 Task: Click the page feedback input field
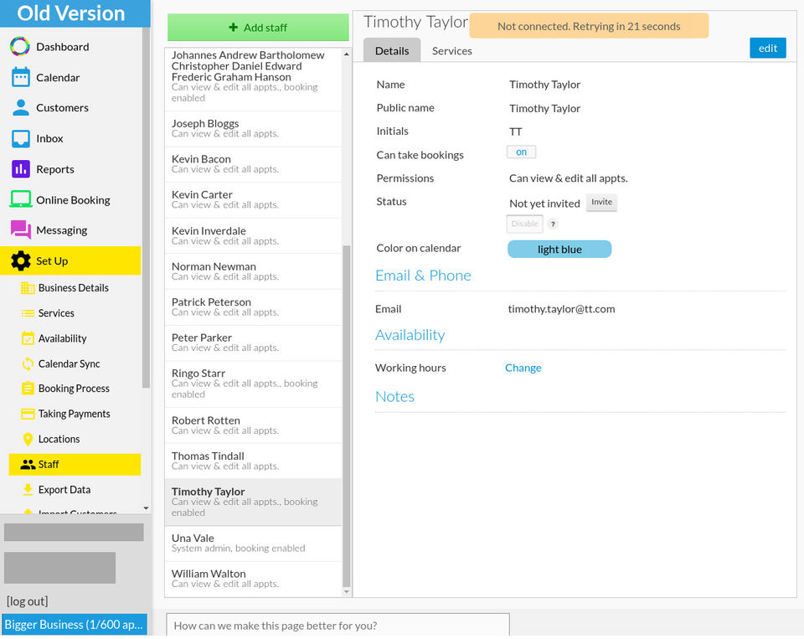pyautogui.click(x=338, y=626)
